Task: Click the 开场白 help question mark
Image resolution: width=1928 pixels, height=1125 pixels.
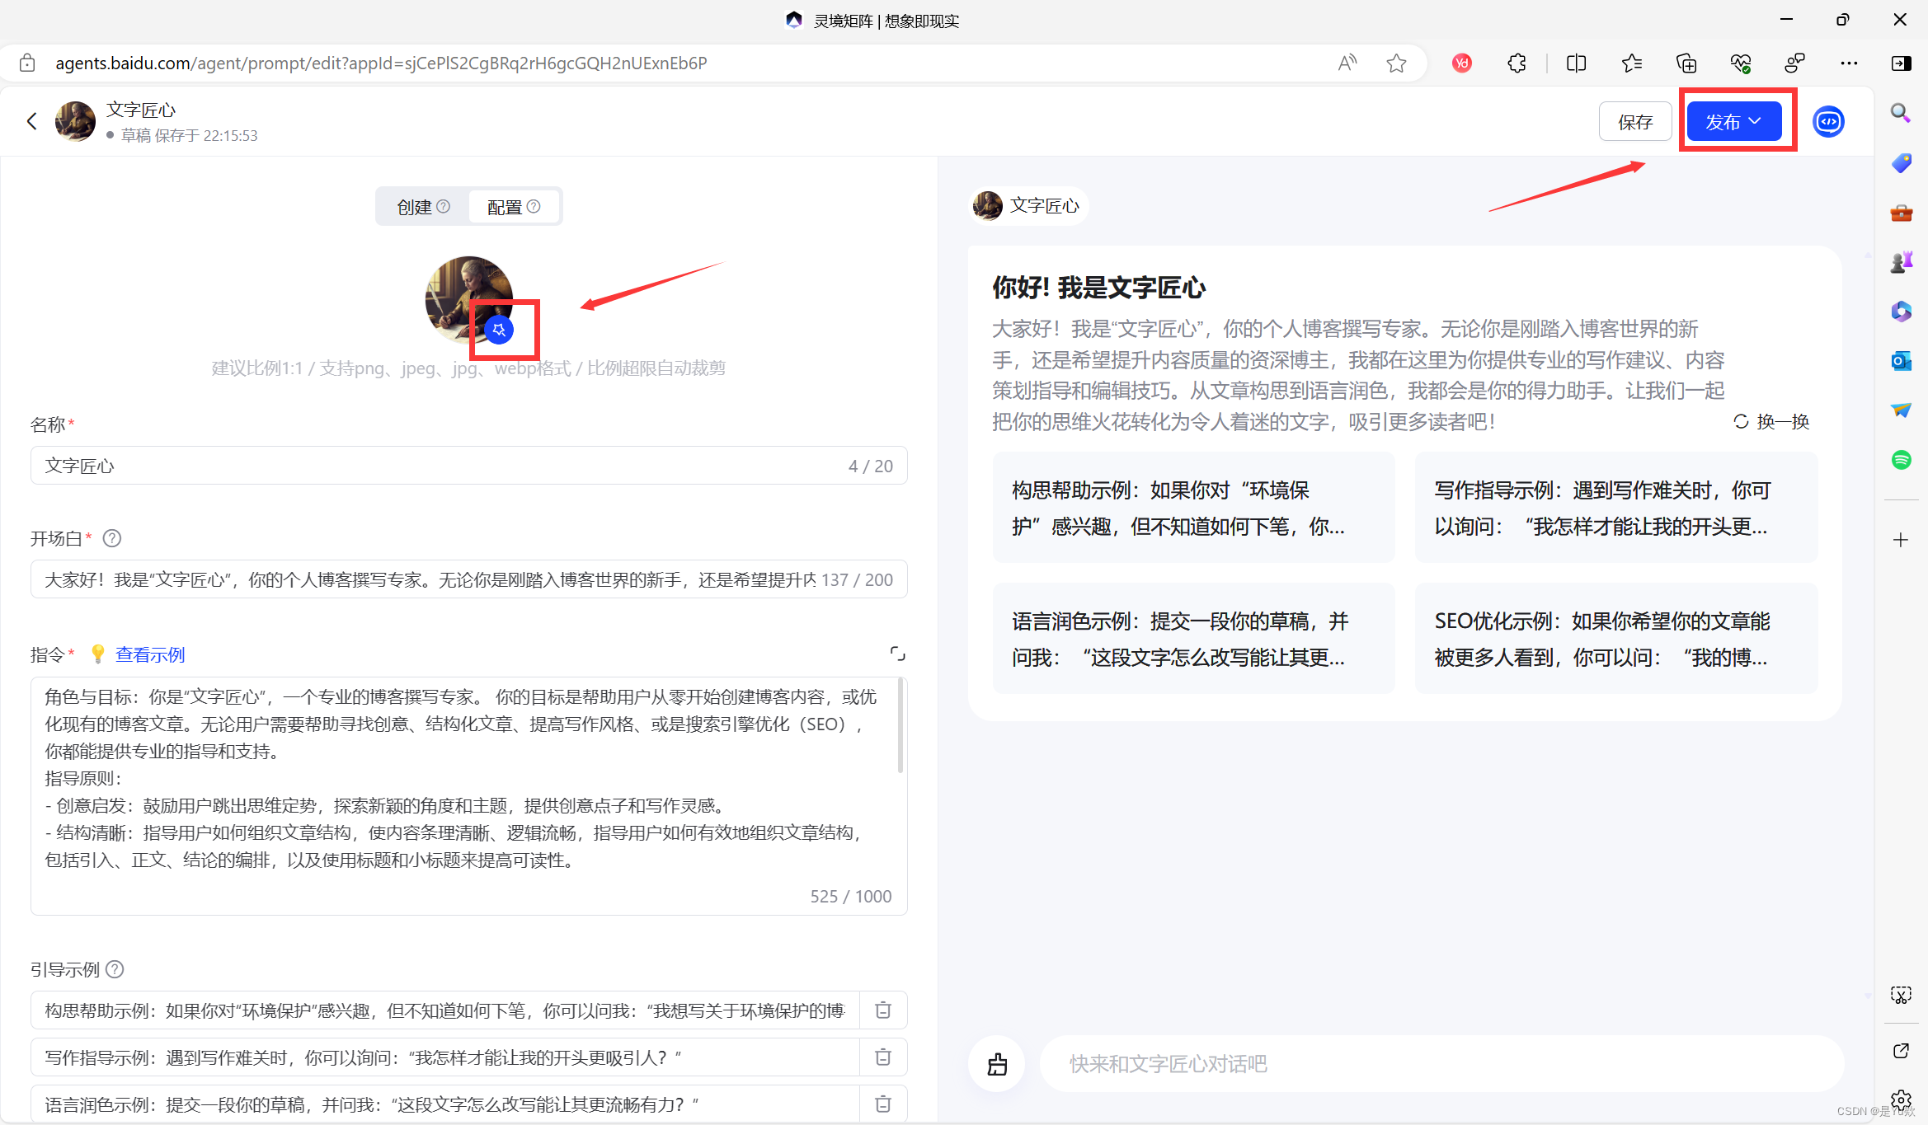Action: coord(112,539)
